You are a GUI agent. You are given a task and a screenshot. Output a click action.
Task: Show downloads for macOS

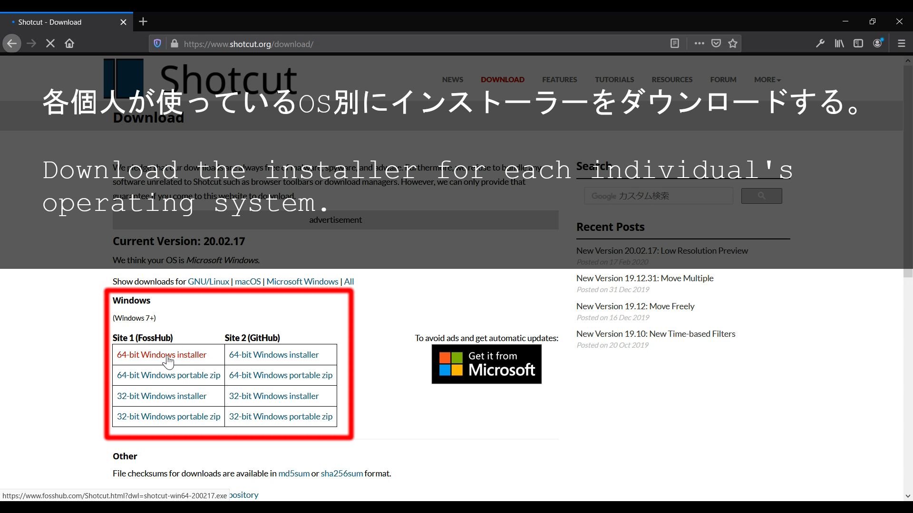[248, 282]
